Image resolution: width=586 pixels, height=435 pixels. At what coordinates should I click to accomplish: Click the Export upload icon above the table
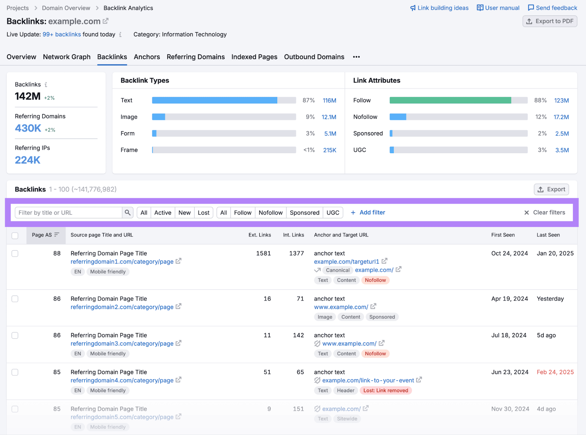point(541,189)
